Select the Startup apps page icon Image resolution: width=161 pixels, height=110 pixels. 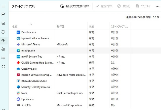click(3, 40)
